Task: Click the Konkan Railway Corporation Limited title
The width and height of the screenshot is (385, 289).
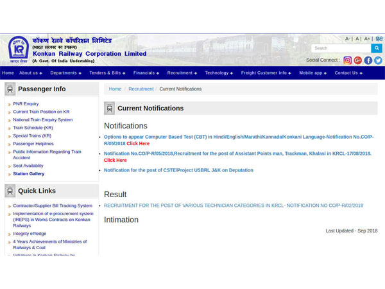Action: [90, 53]
